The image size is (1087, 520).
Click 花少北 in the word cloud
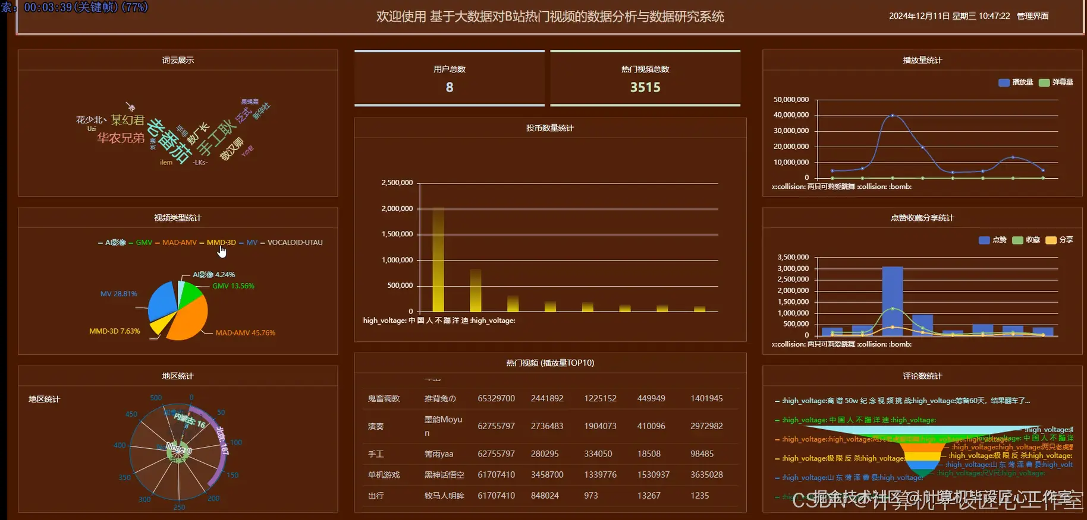click(x=90, y=120)
